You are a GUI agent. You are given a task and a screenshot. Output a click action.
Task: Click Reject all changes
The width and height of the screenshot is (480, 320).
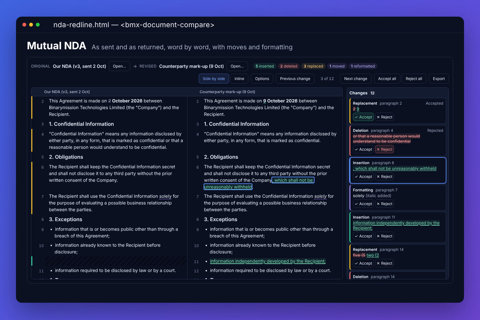[x=414, y=79]
